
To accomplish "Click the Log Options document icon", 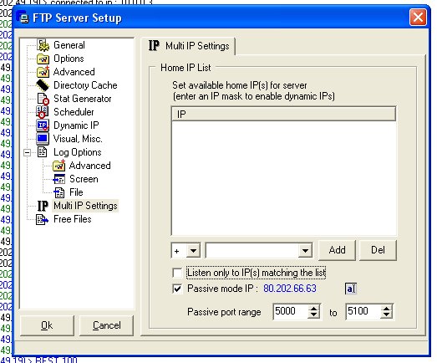I will click(43, 152).
